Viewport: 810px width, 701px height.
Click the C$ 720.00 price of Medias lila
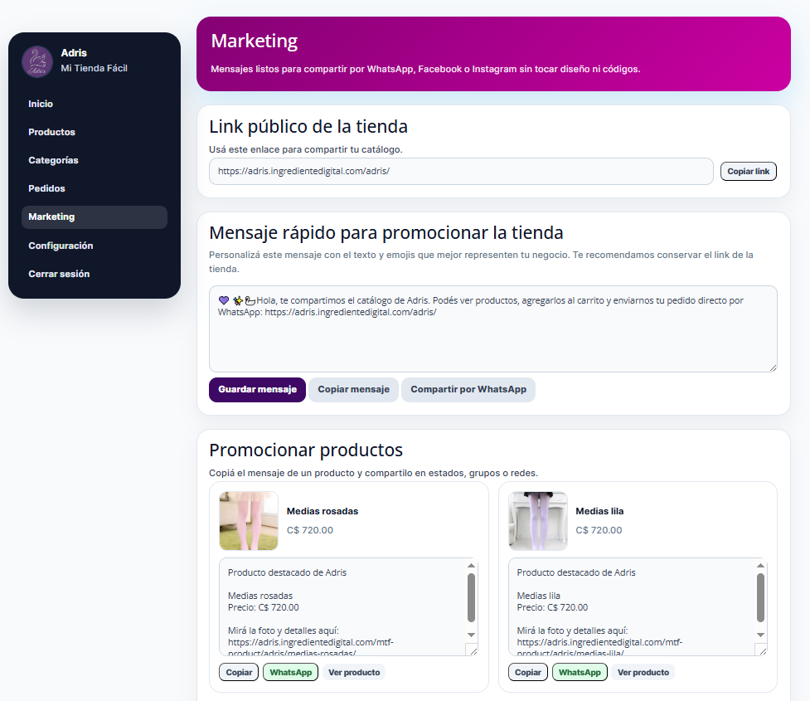click(x=599, y=530)
